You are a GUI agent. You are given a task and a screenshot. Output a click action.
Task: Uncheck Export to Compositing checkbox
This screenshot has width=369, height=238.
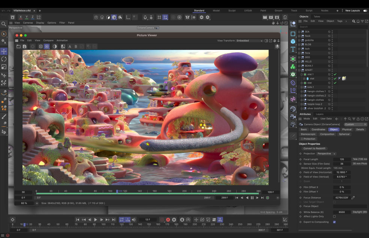point(334,222)
